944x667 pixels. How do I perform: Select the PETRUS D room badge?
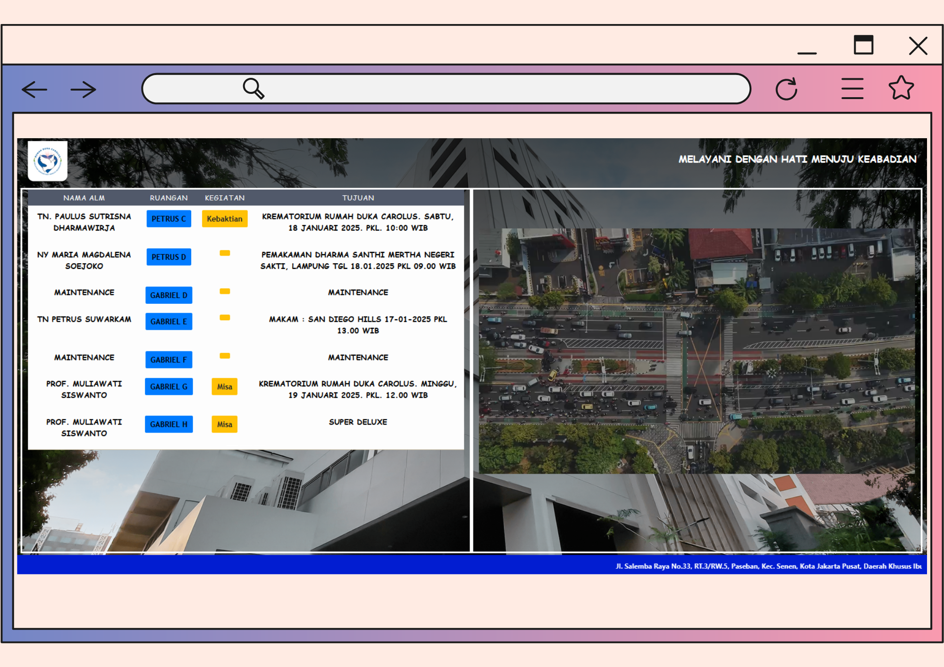[x=169, y=257]
